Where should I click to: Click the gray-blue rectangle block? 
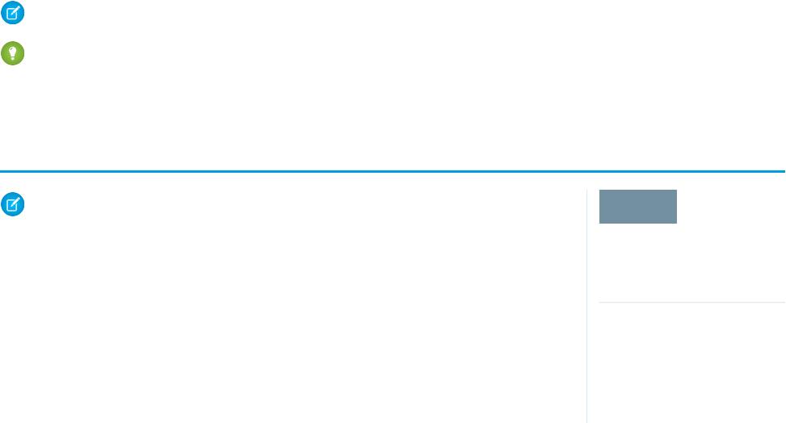pyautogui.click(x=637, y=207)
